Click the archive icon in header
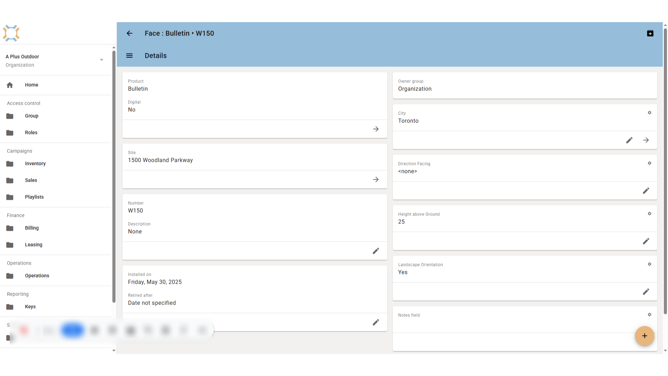The image size is (668, 376). pos(650,33)
